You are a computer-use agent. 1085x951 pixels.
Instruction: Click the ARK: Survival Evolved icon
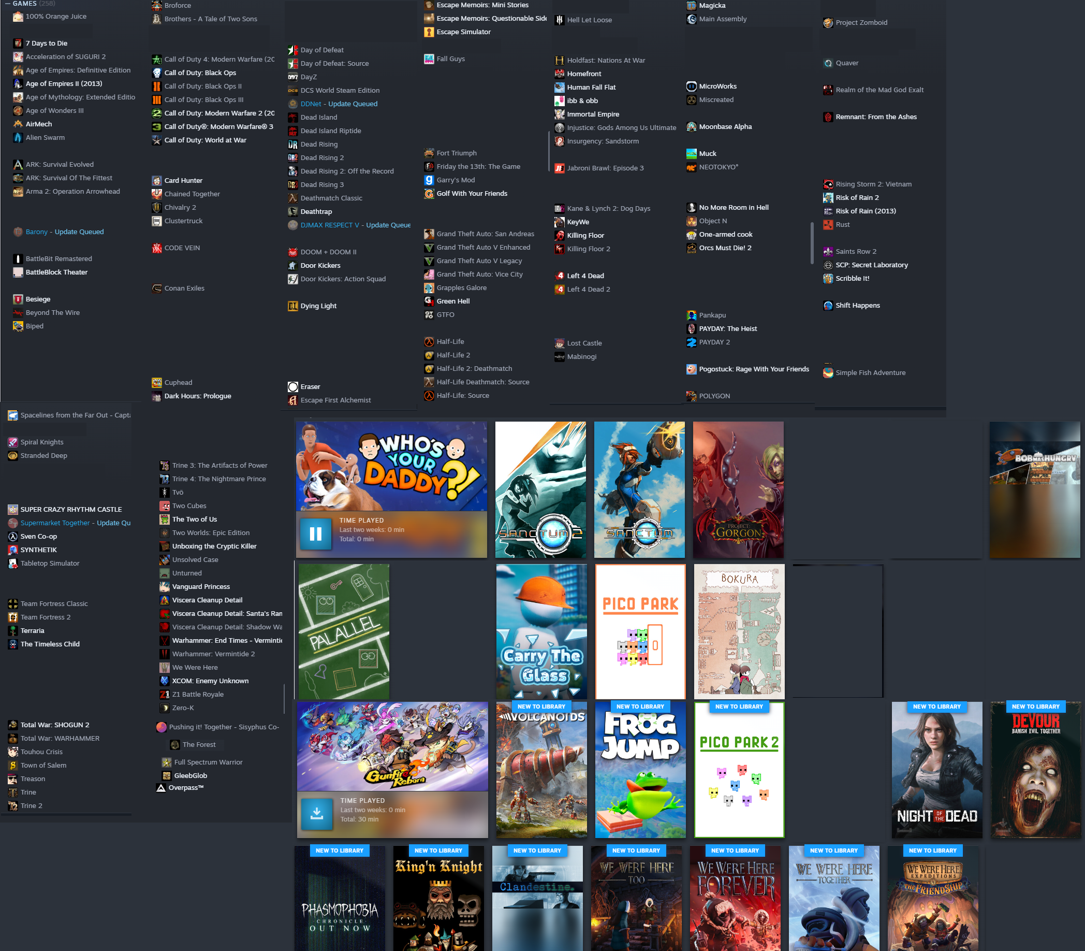coord(18,165)
